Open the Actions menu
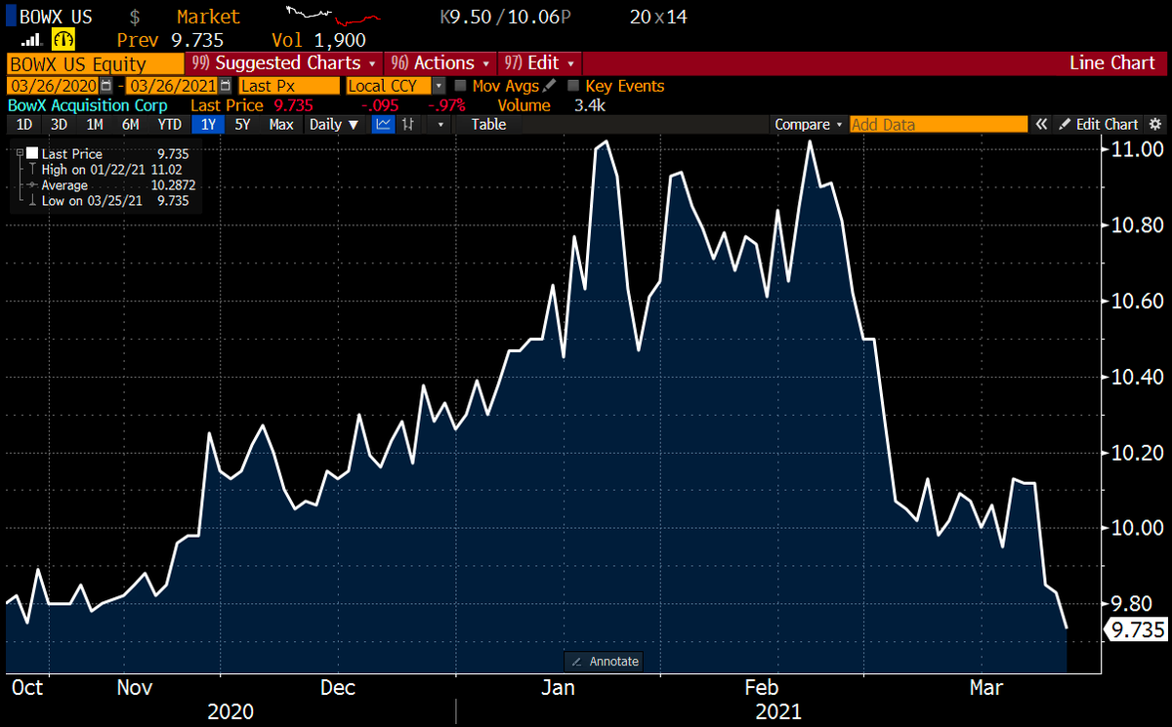 439,63
